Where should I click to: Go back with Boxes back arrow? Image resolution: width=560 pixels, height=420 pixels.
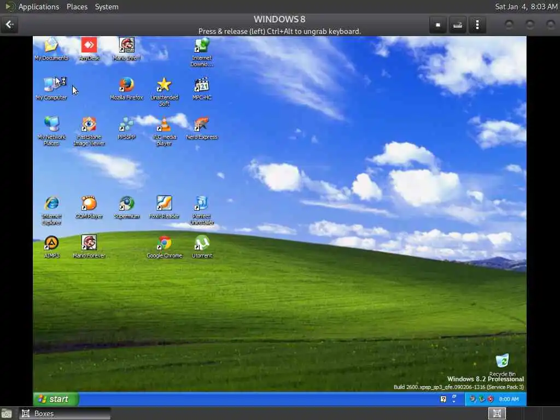[9, 25]
